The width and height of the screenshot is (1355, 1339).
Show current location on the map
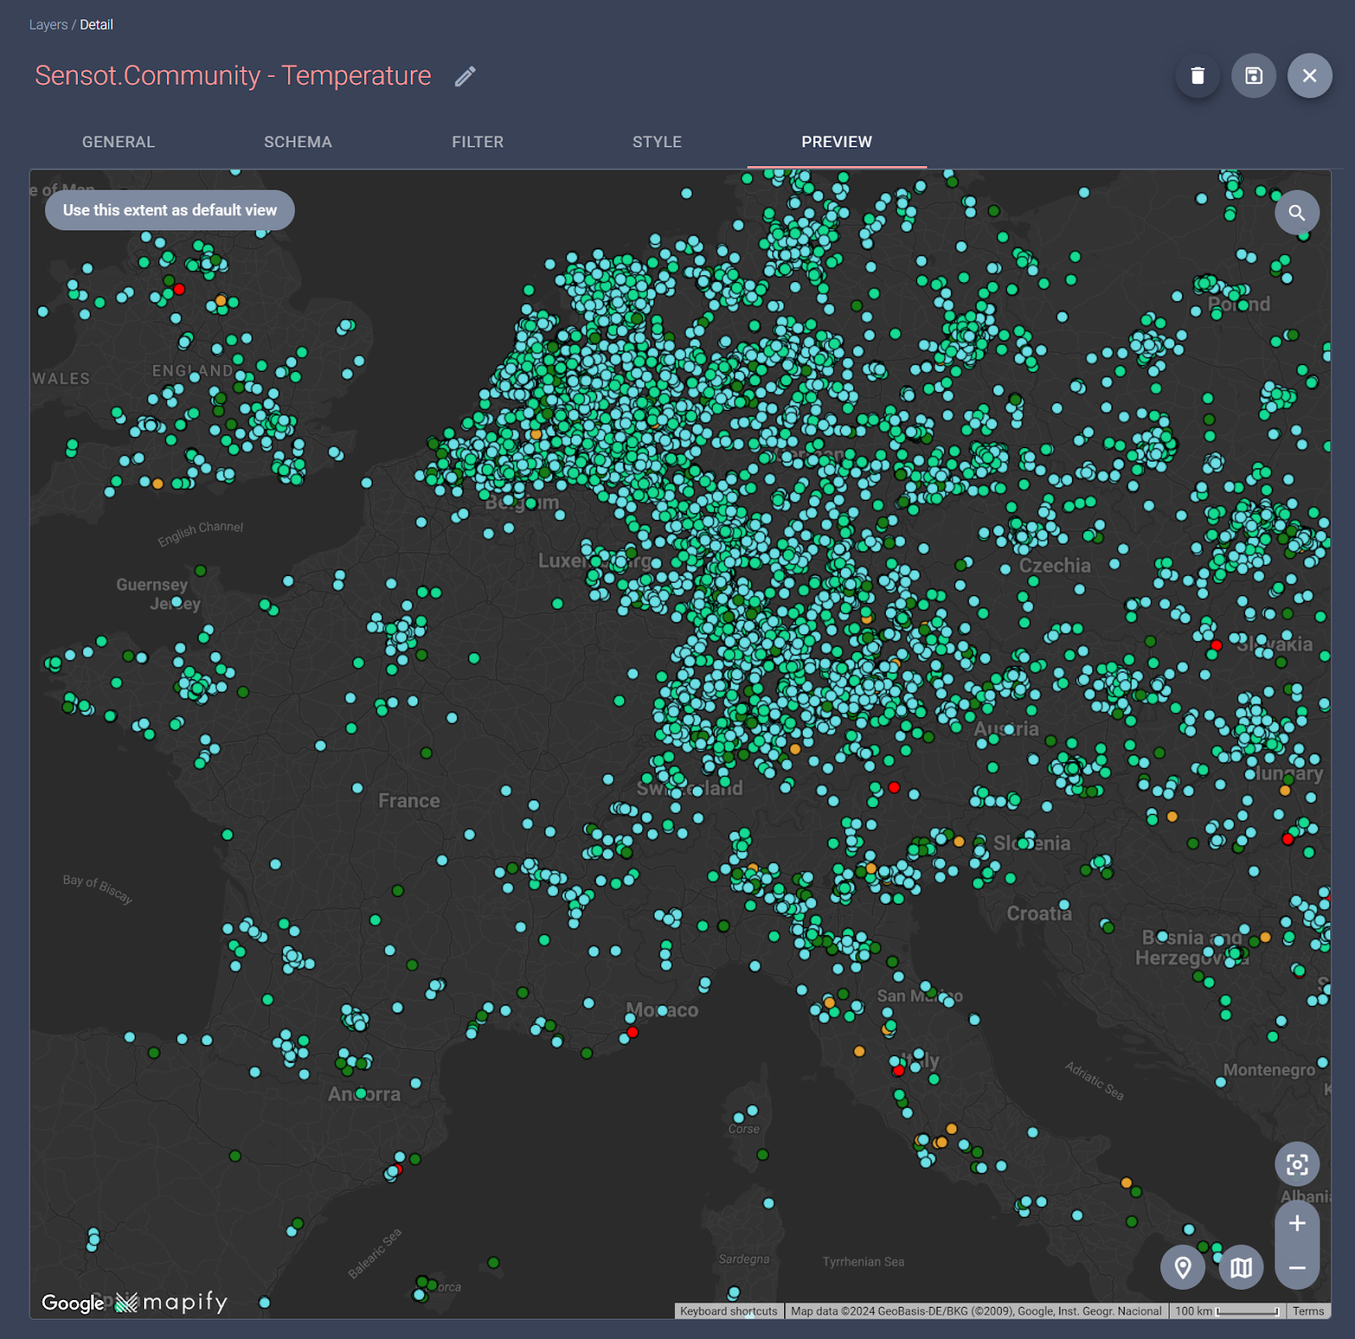1182,1268
